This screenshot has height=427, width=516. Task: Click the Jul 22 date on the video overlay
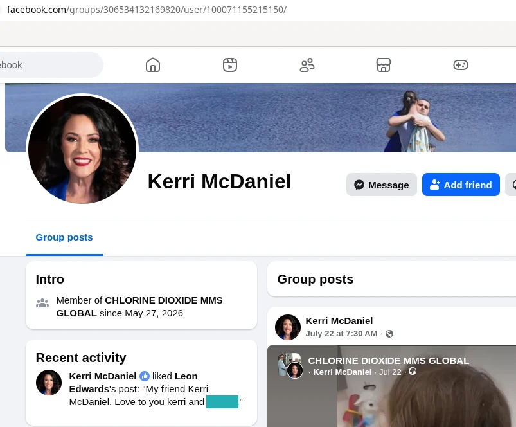(x=390, y=372)
